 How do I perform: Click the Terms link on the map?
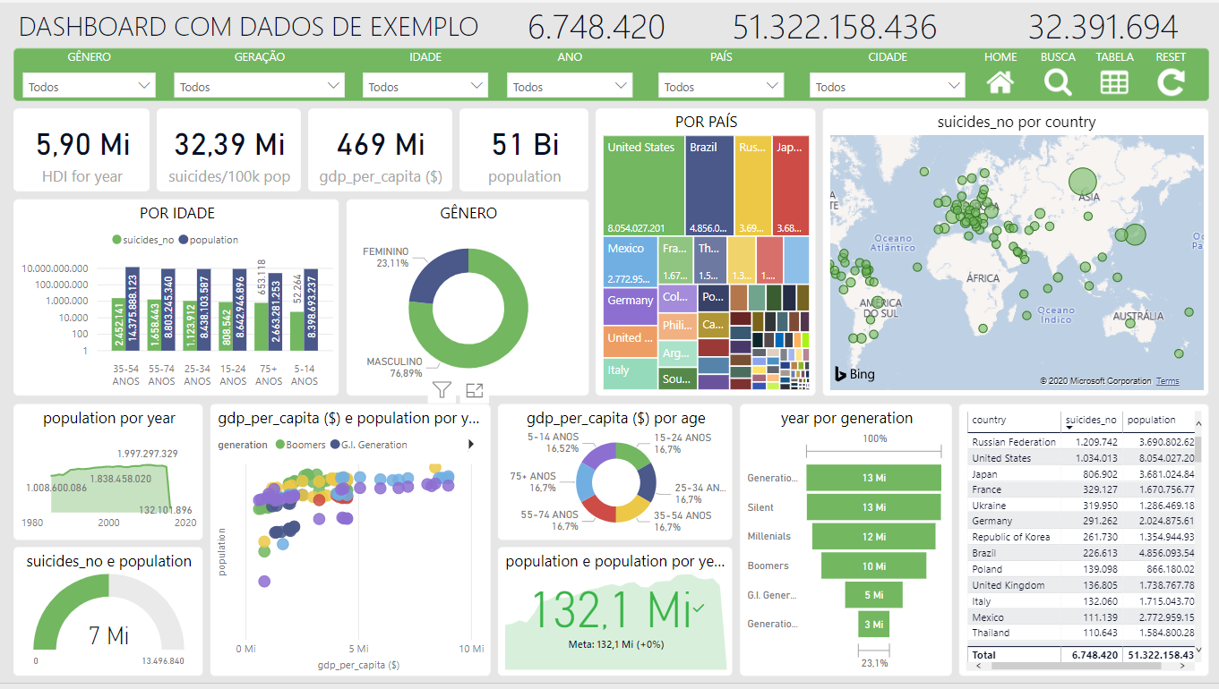tap(1167, 381)
